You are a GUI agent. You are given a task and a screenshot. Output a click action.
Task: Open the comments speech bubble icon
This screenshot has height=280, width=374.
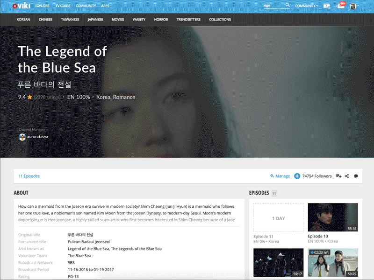(356, 176)
